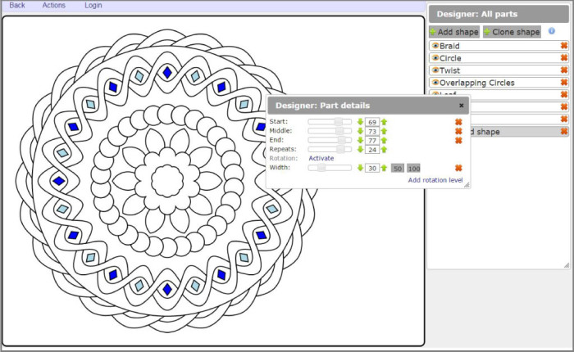This screenshot has height=352, width=574.
Task: Click the Add shape button
Action: [454, 32]
